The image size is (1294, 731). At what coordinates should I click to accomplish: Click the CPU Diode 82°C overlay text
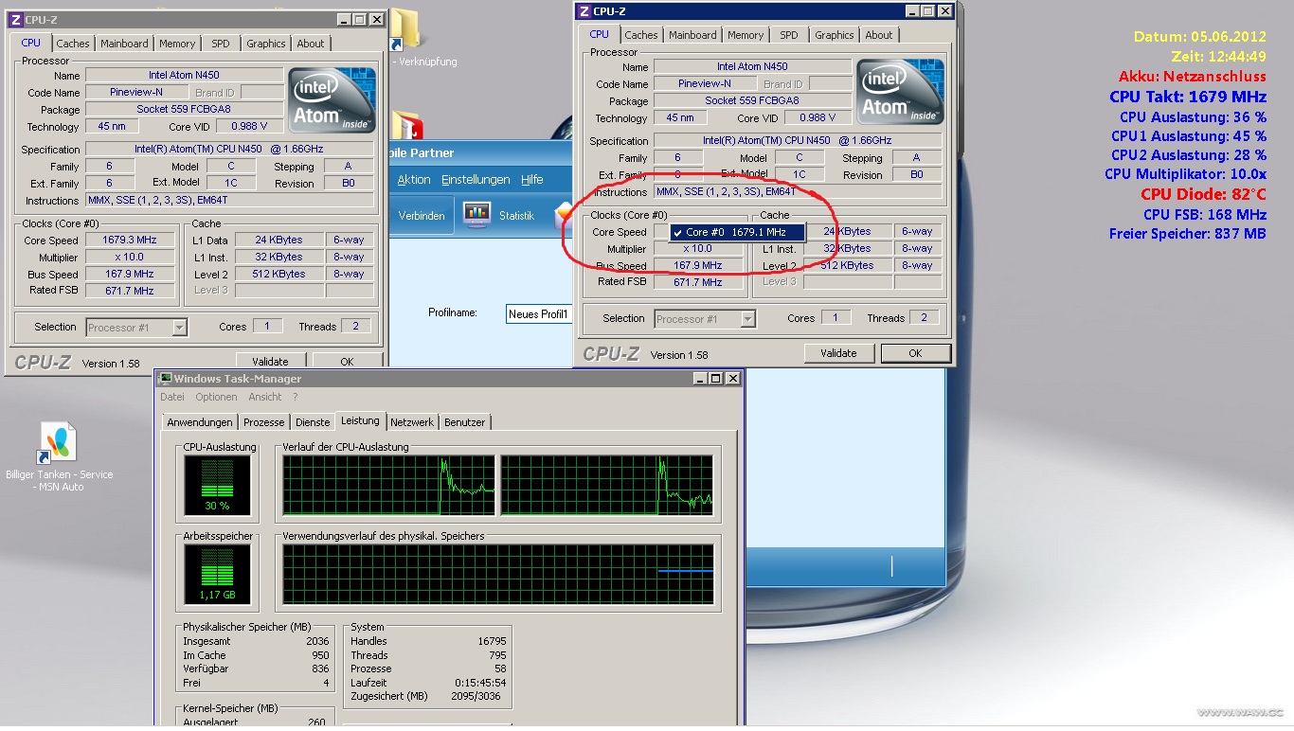click(1203, 194)
